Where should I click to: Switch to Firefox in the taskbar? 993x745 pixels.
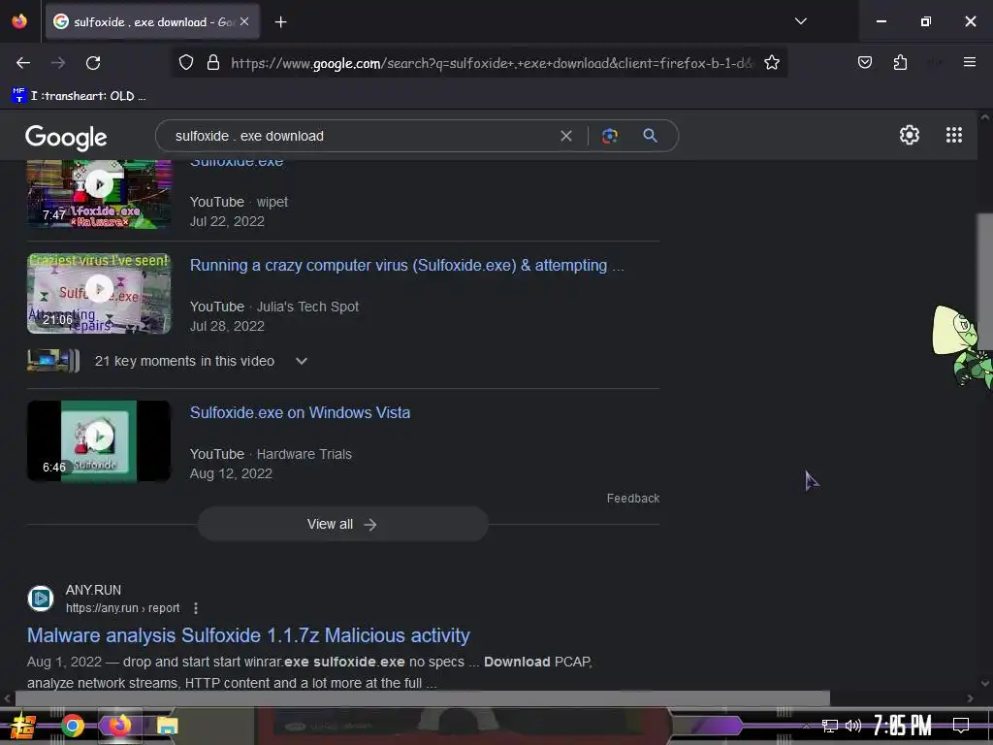click(x=119, y=726)
